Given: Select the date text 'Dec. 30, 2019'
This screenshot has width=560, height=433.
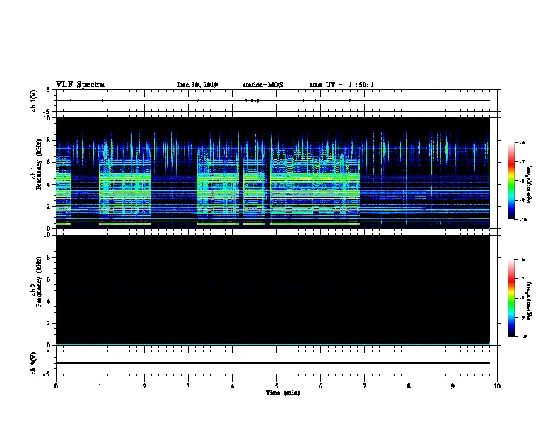Looking at the screenshot, I should point(197,85).
